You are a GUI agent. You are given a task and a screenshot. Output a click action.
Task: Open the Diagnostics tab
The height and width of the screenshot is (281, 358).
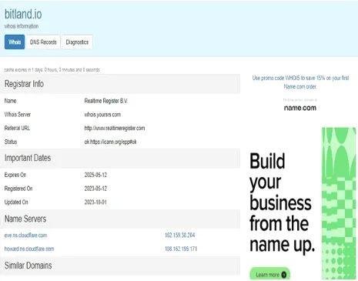(77, 42)
